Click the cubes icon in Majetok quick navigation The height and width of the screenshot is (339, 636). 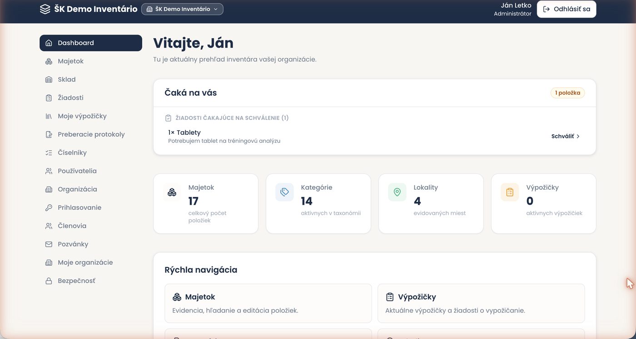click(x=177, y=297)
